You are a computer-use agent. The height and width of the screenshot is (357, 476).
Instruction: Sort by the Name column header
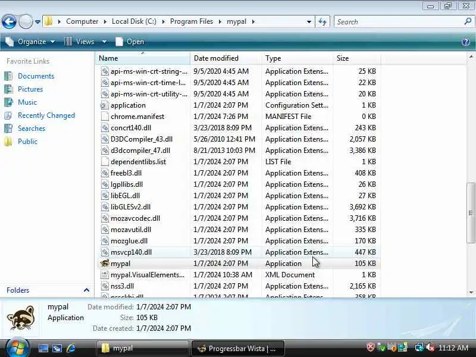point(143,58)
